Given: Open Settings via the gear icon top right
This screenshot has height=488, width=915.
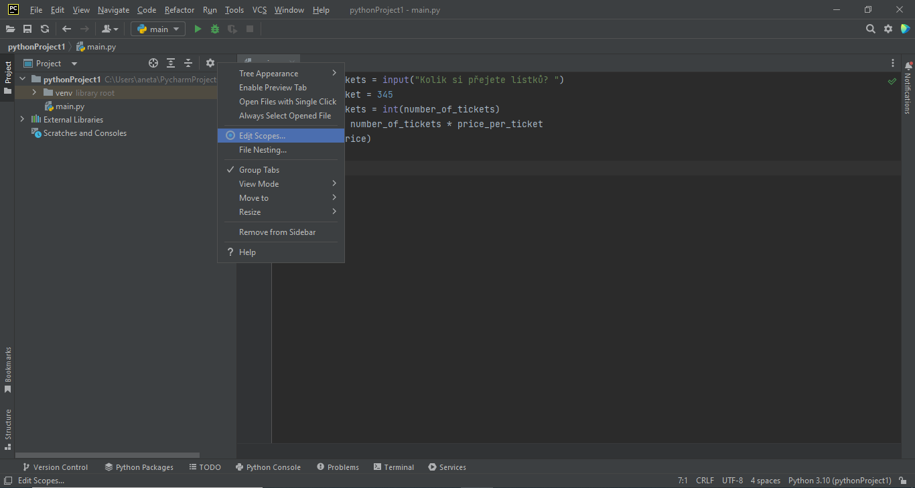Looking at the screenshot, I should [x=889, y=29].
